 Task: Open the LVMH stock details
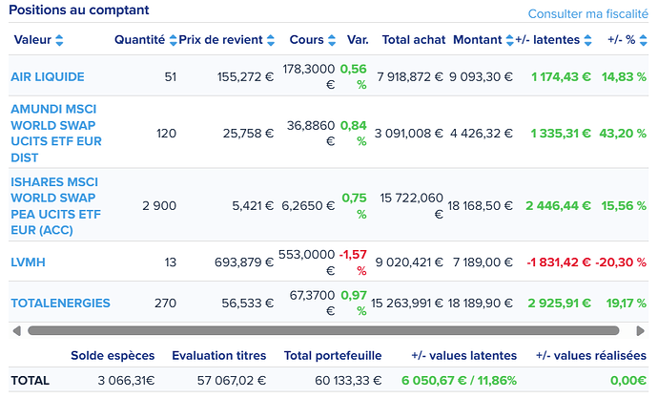tap(28, 262)
